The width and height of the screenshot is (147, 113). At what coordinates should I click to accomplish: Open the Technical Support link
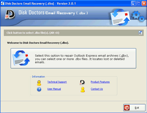pos(57,82)
